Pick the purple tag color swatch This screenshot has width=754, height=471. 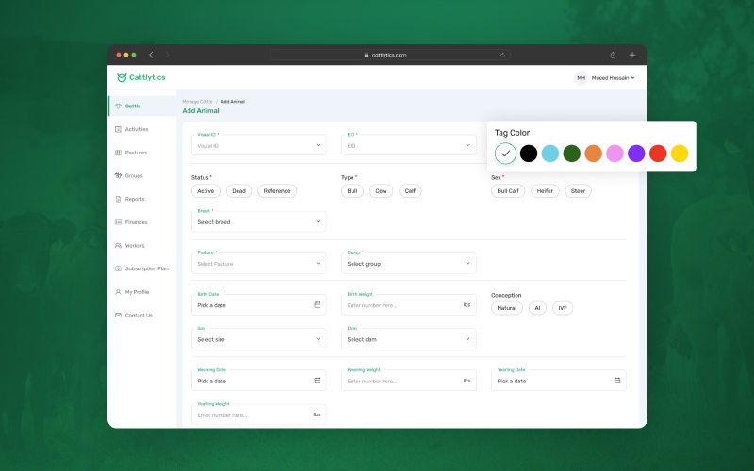636,153
